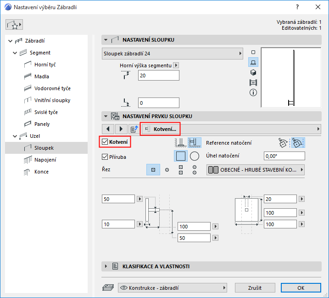This screenshot has width=329, height=298.
Task: Collapse the Segment tree node
Action: coord(15,53)
